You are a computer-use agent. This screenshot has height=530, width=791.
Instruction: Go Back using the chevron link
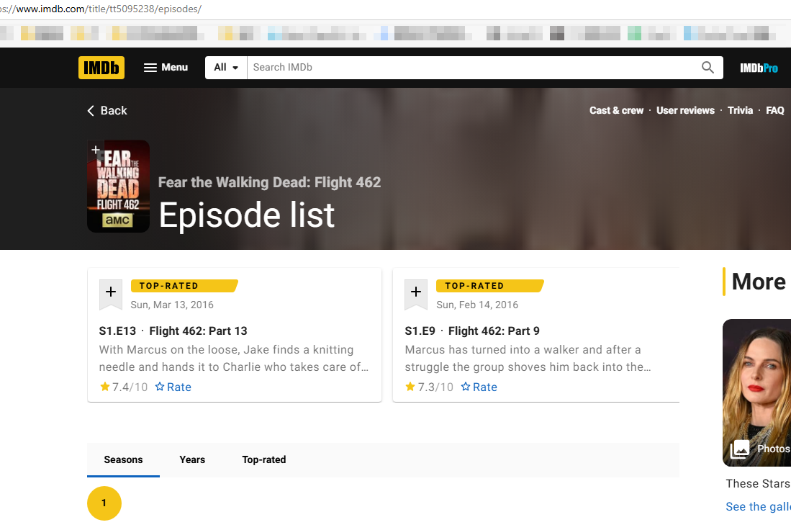click(107, 111)
